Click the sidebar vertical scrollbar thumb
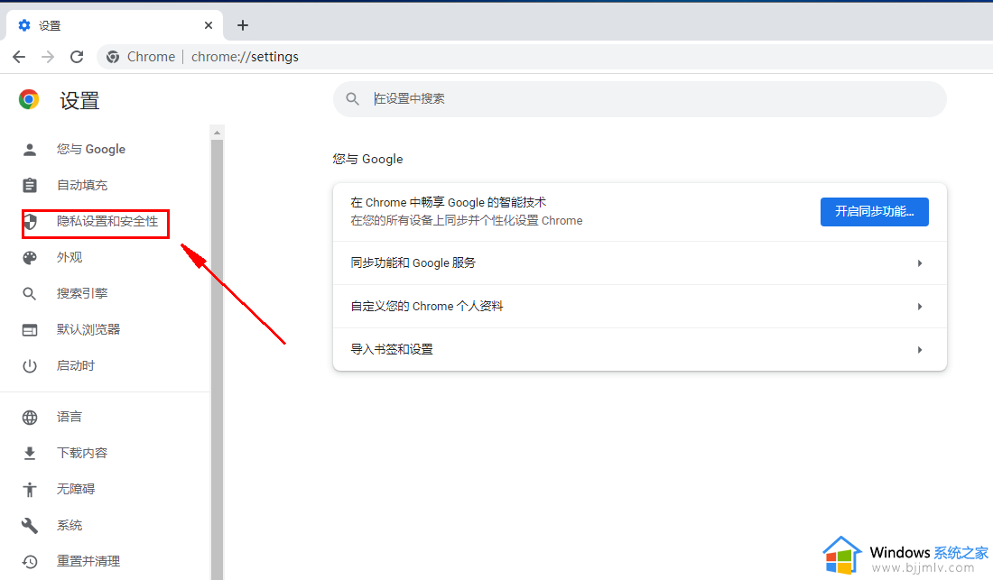Image resolution: width=993 pixels, height=580 pixels. point(218,359)
